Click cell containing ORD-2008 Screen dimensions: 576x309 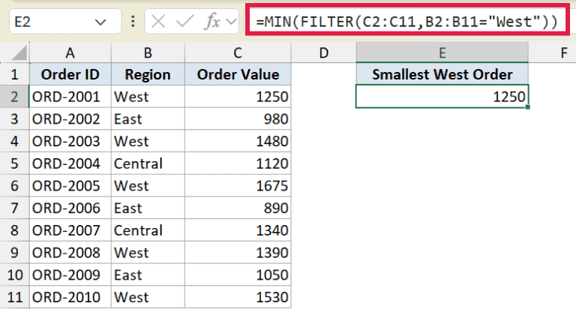[70, 253]
